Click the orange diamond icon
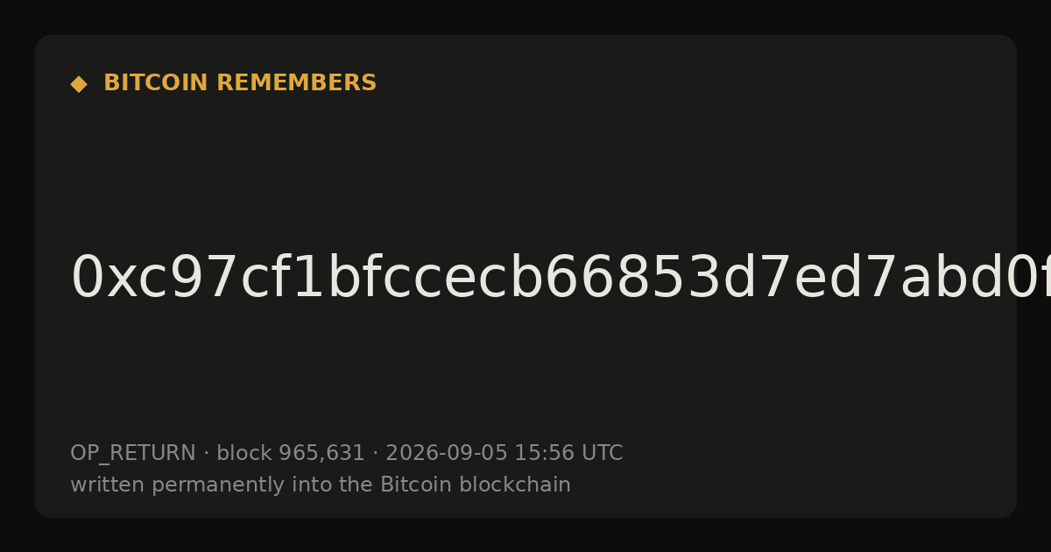The image size is (1051, 552). [78, 84]
